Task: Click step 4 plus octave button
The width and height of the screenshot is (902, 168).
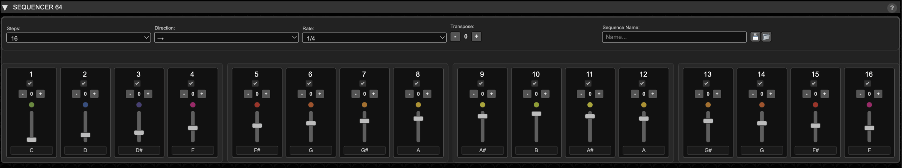Action: tap(202, 94)
